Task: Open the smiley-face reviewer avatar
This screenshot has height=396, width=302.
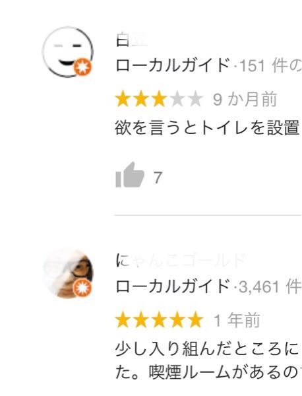Action: (x=68, y=51)
